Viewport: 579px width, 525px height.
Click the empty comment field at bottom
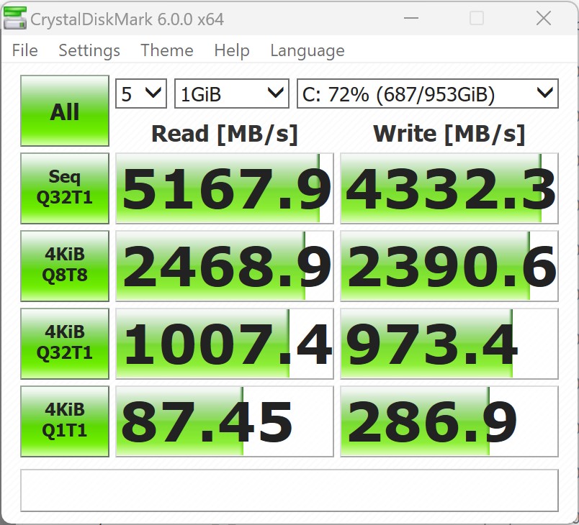(x=289, y=490)
